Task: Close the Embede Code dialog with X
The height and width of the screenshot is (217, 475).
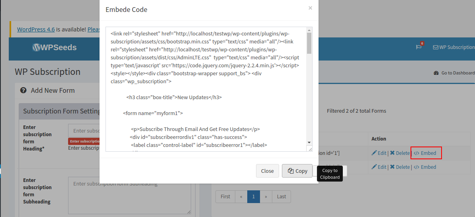Action: [310, 8]
